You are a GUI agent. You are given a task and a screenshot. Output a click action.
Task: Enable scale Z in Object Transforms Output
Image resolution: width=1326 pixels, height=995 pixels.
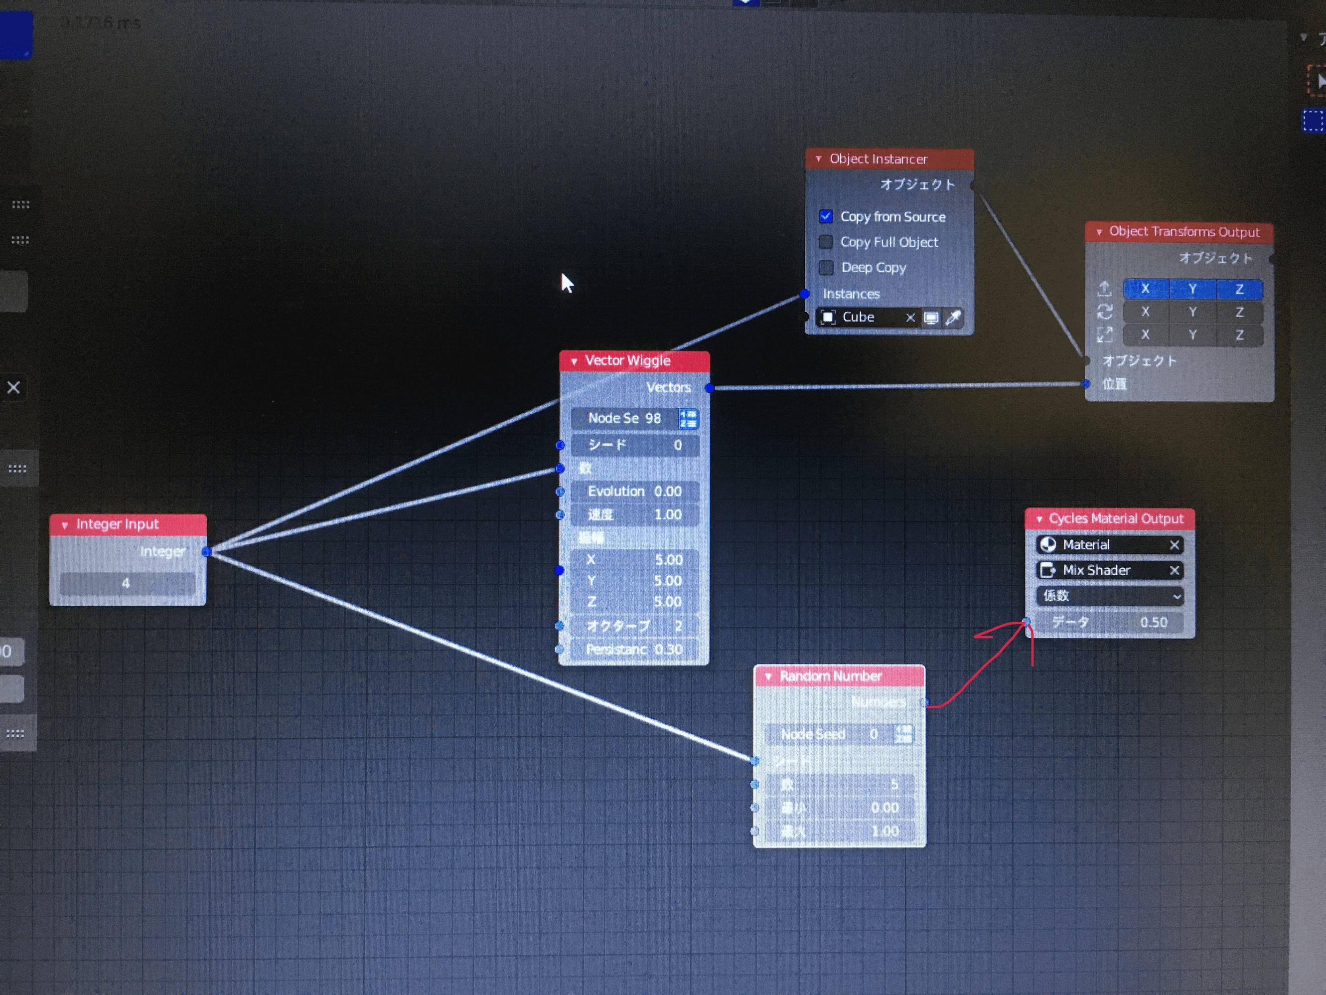[1240, 335]
